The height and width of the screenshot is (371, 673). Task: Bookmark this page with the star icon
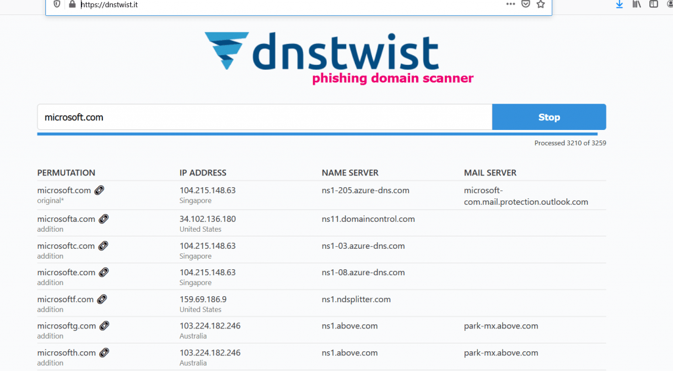(x=541, y=5)
